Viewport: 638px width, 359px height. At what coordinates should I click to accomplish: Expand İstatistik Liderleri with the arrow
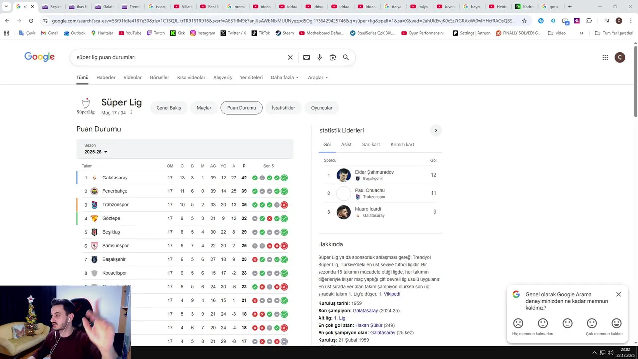[436, 130]
